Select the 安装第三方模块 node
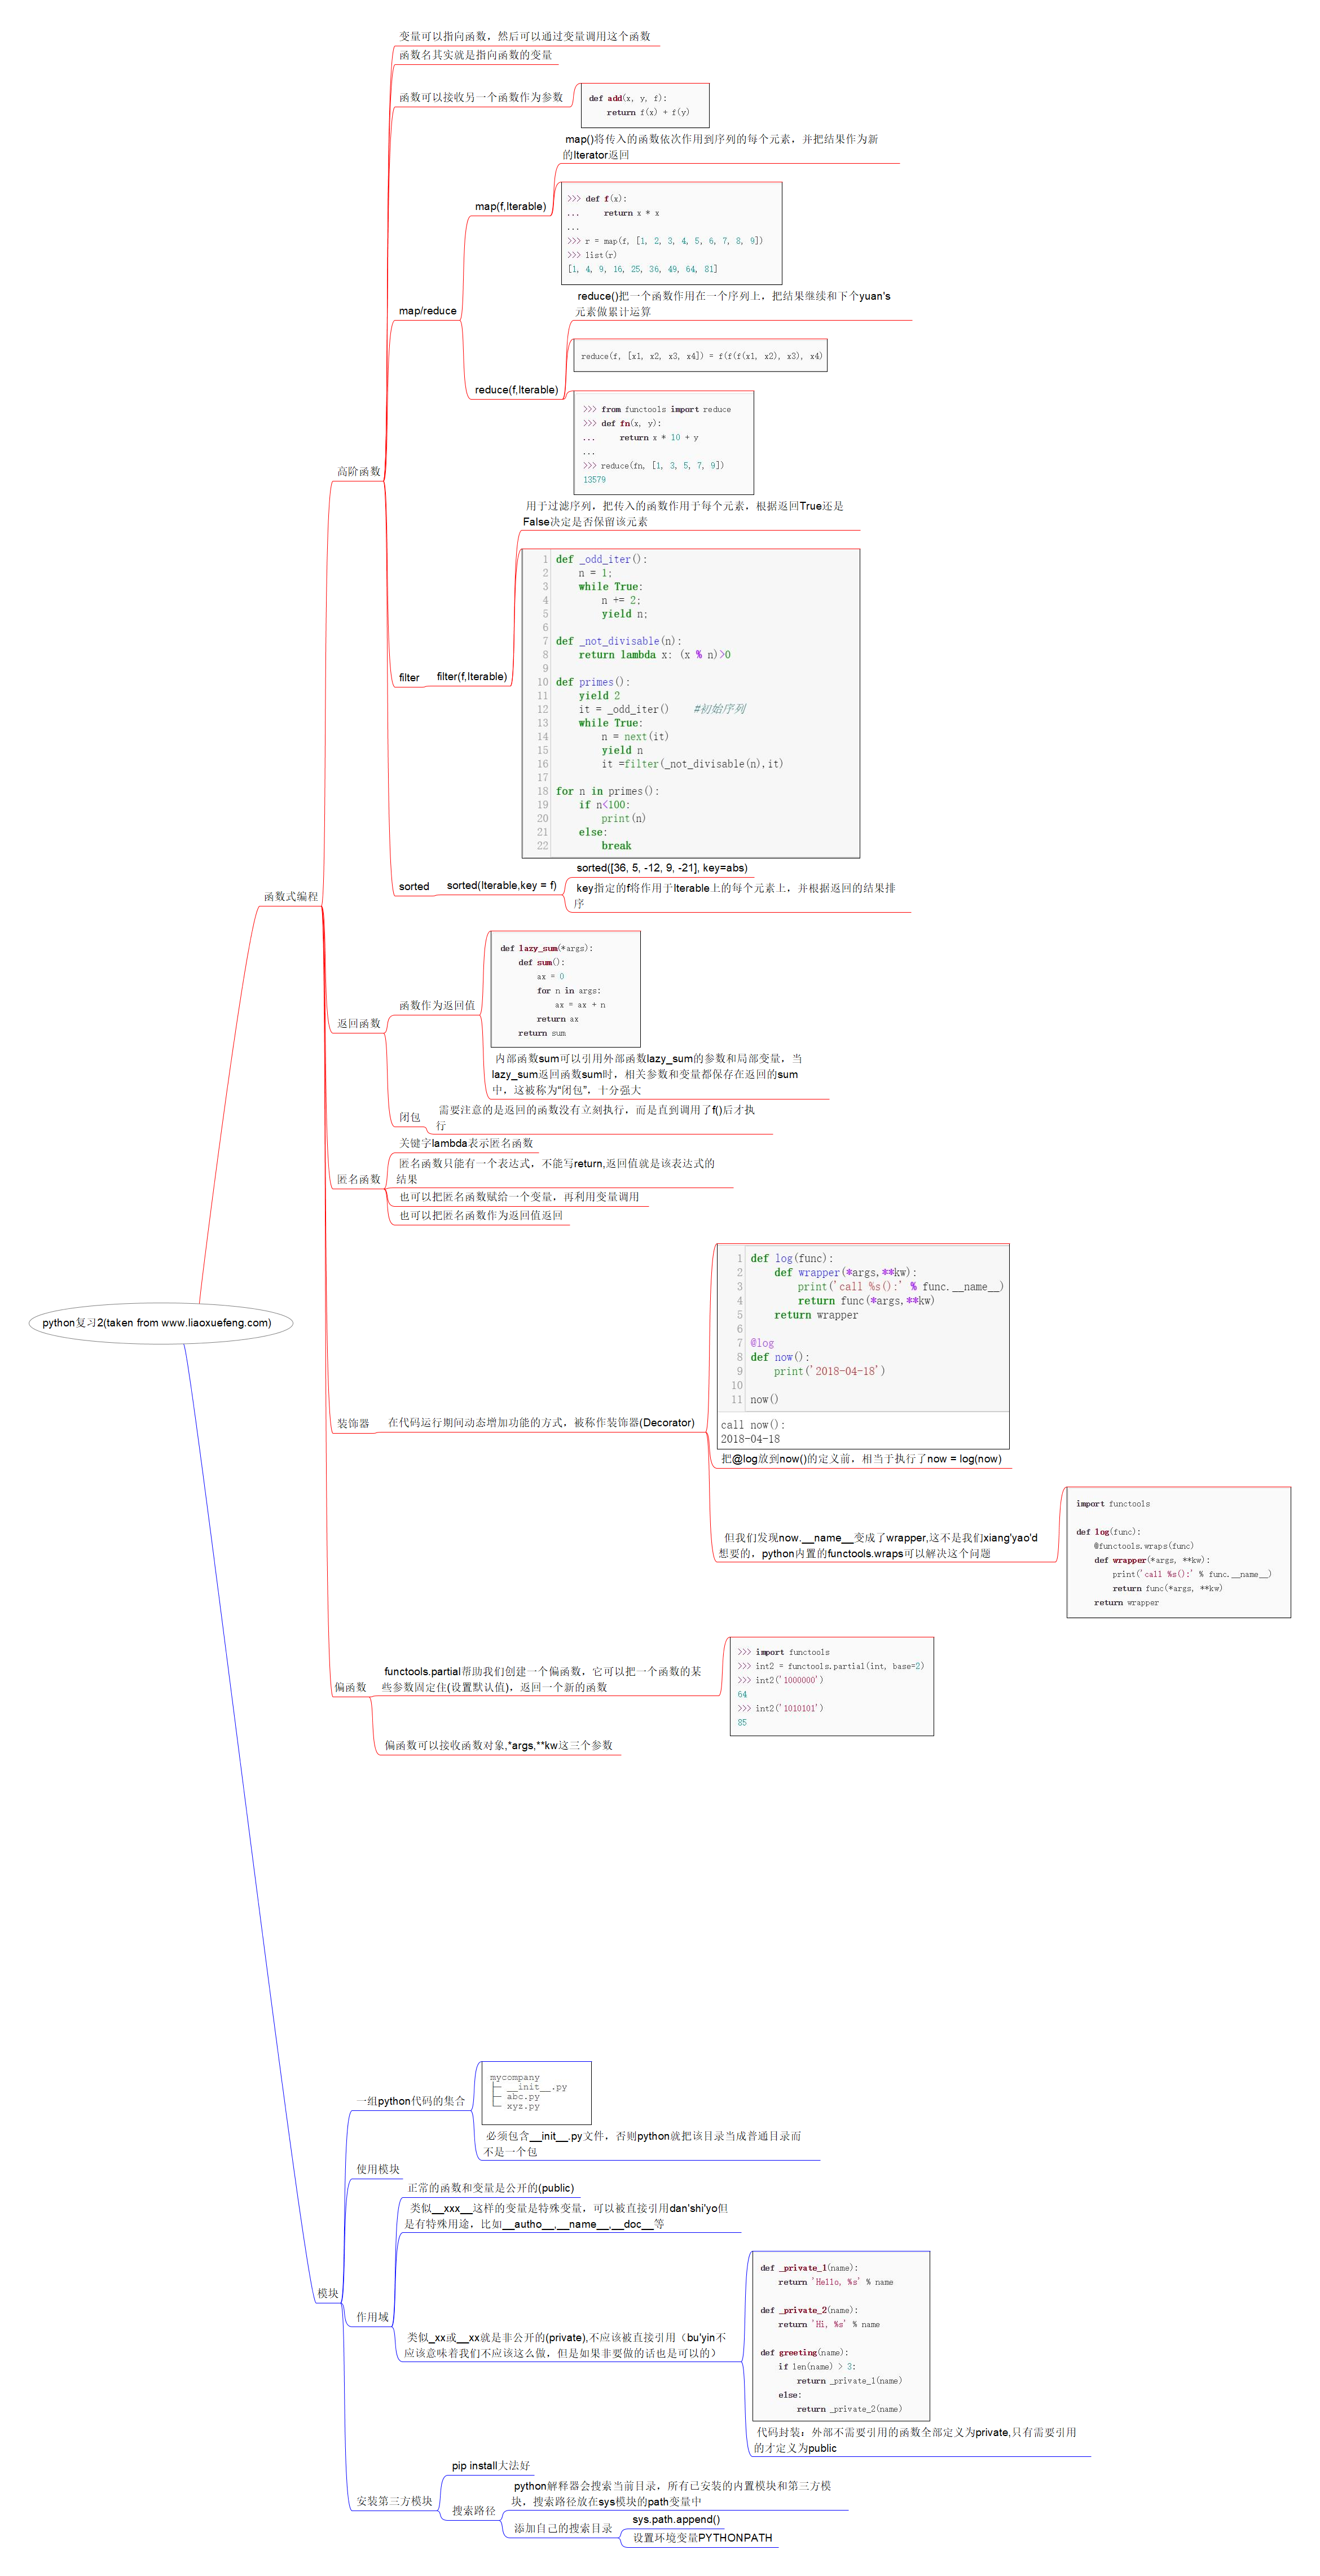This screenshot has height=2576, width=1320. pyautogui.click(x=394, y=2501)
